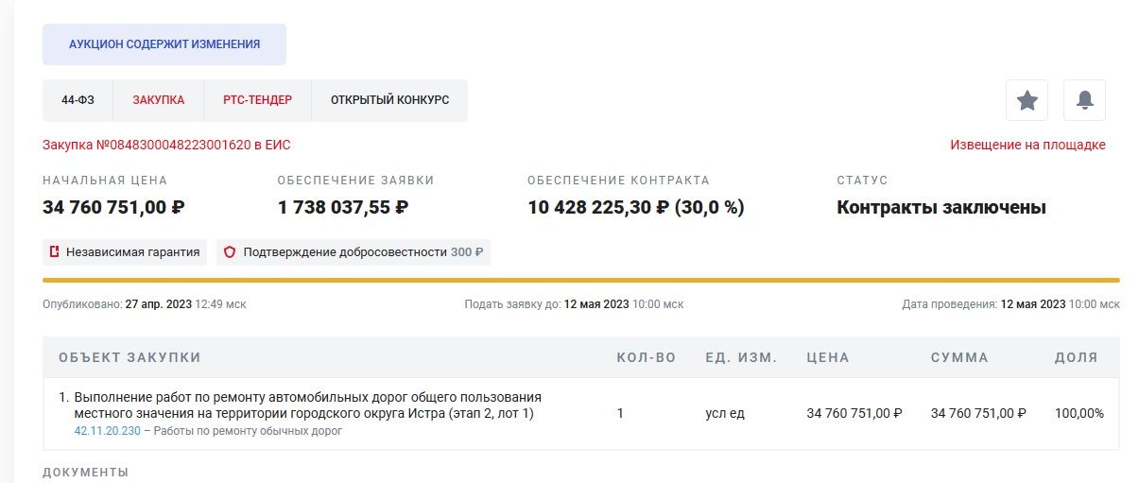The image size is (1139, 483).
Task: Click the independent guarantee document icon
Action: [x=55, y=252]
